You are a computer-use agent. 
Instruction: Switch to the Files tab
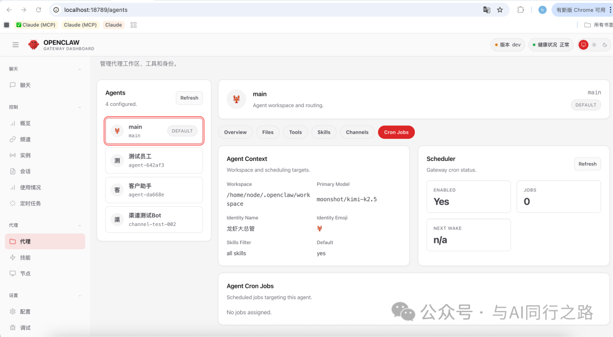coord(268,132)
